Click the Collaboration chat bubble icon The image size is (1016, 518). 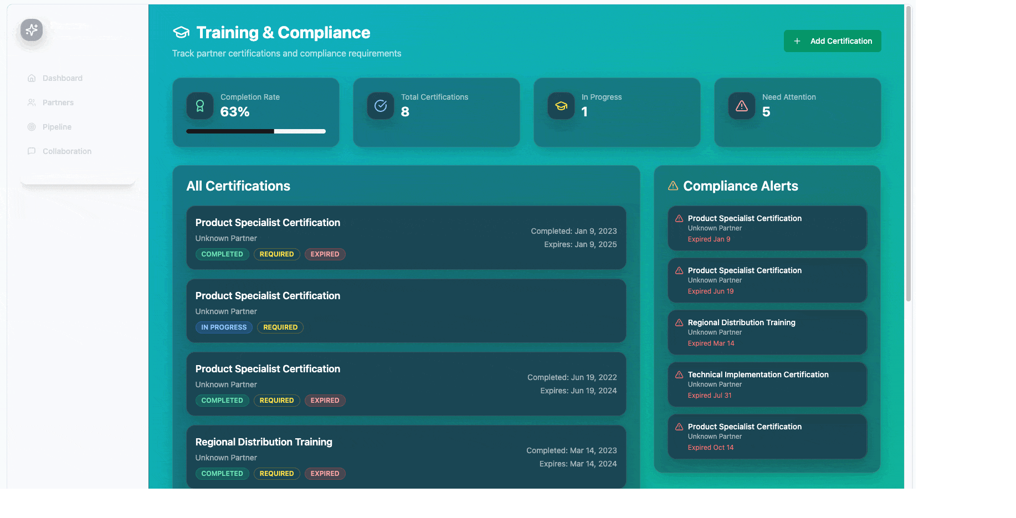point(32,151)
